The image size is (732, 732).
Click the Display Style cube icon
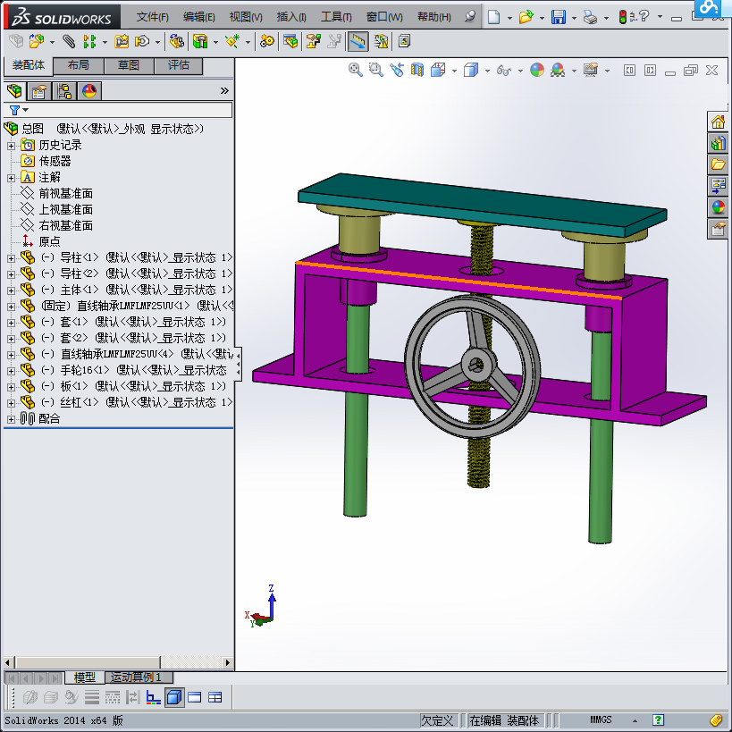470,70
